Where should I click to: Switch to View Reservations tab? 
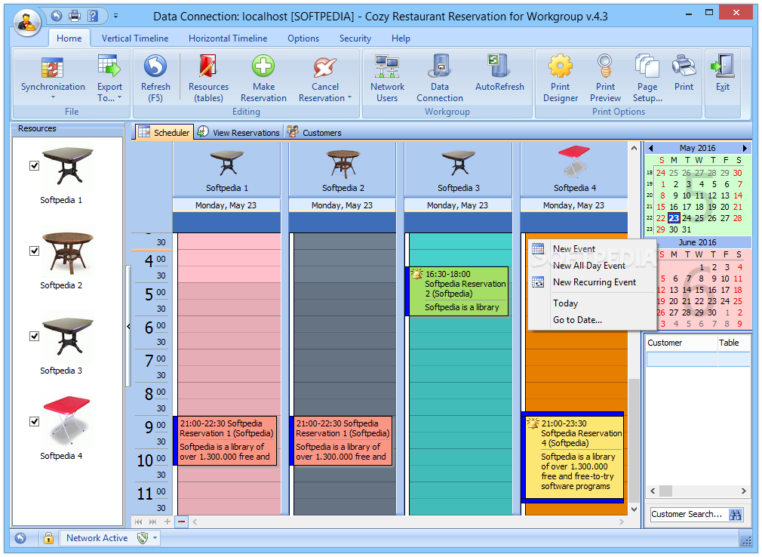click(x=238, y=133)
